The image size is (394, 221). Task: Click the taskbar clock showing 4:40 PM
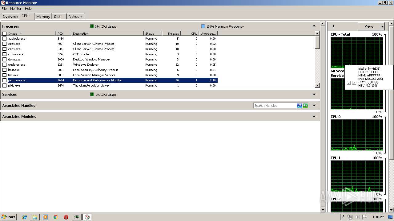coord(378,217)
